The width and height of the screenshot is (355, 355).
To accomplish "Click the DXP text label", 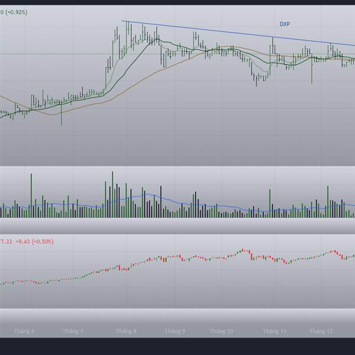I will [x=285, y=24].
